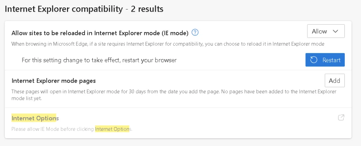
Task: Open the Allow dropdown for IE mode
Action: tap(325, 31)
